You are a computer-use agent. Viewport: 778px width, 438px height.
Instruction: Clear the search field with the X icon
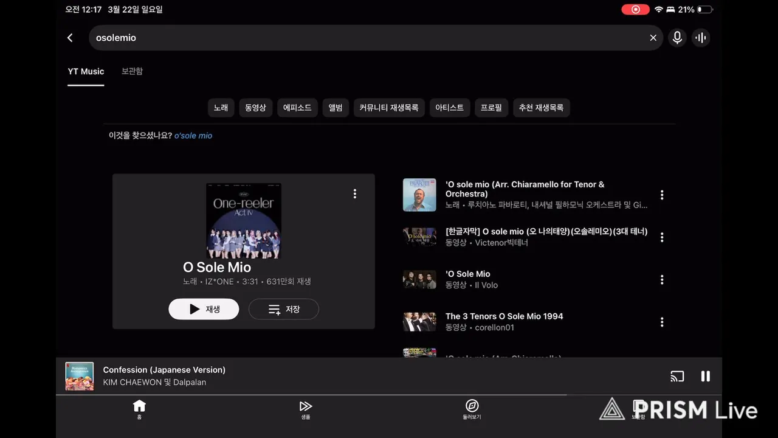[x=653, y=38]
